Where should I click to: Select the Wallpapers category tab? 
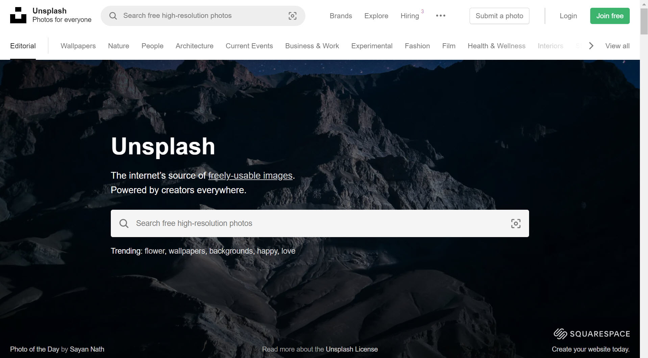coord(78,46)
